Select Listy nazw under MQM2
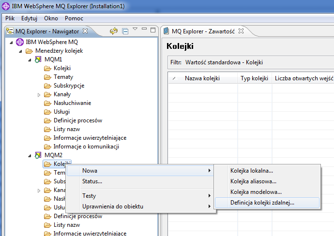 [x=67, y=225]
